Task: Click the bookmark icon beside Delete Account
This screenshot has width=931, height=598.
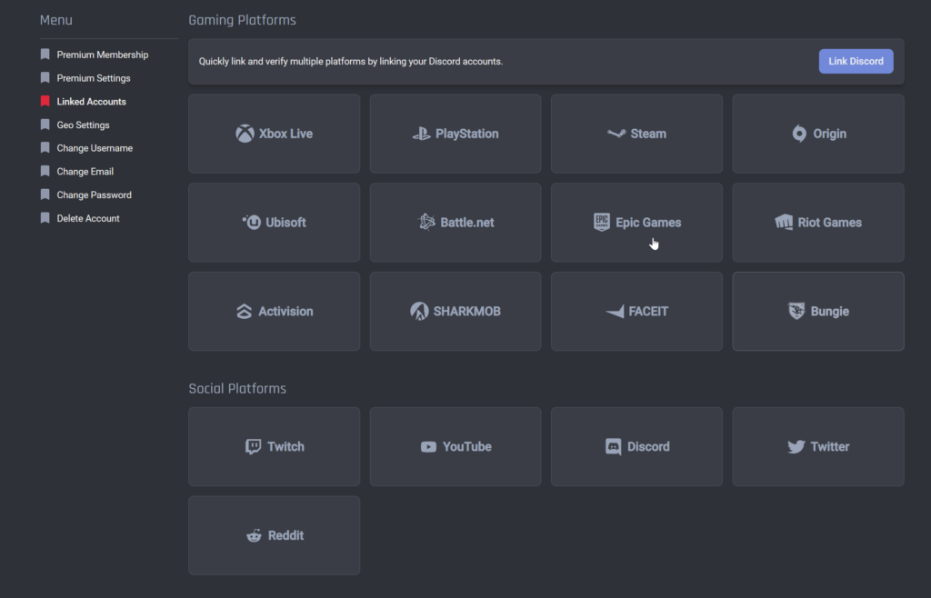Action: click(x=45, y=218)
